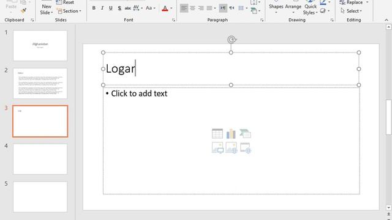Click the Replace button

351,2
